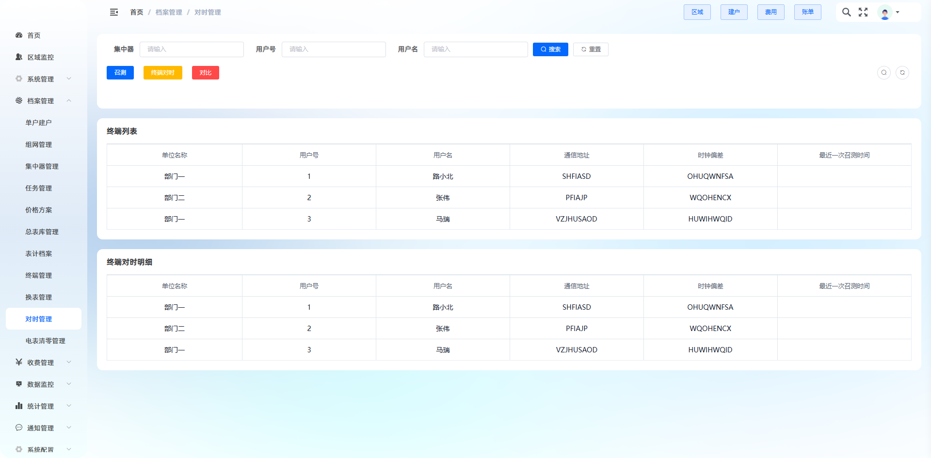The width and height of the screenshot is (931, 458).
Task: Open user avatar dropdown arrow
Action: click(x=898, y=12)
